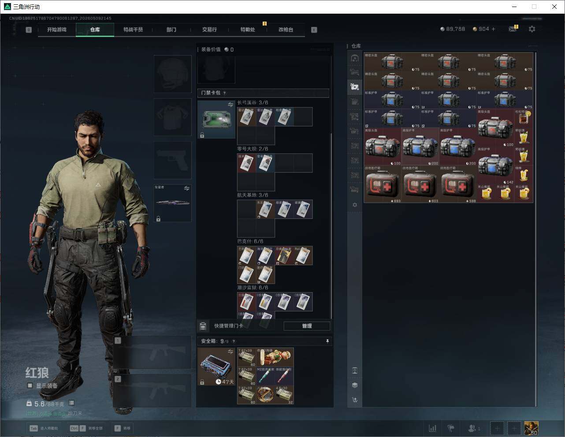This screenshot has width=565, height=437.
Task: Select the M2 muscle injector item
Action: click(265, 376)
